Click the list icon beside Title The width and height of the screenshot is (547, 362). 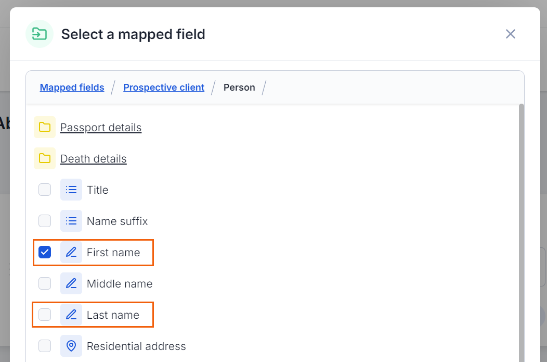pyautogui.click(x=71, y=190)
